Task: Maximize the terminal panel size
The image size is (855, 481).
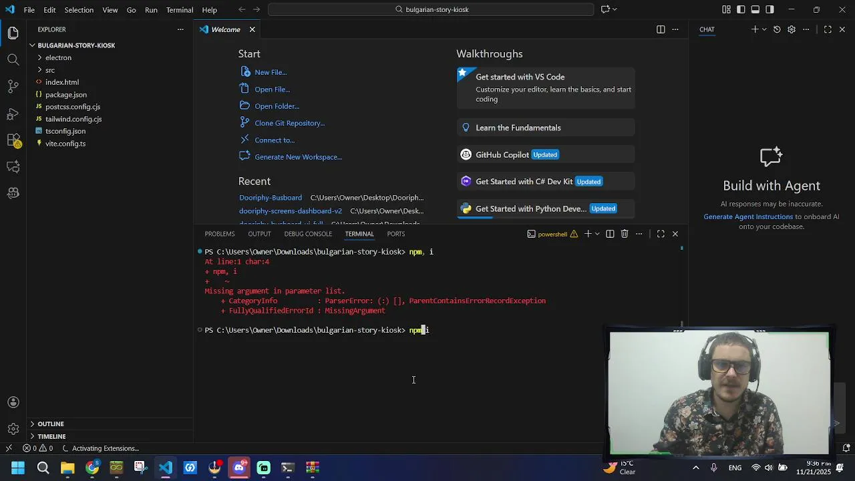Action: (x=661, y=234)
